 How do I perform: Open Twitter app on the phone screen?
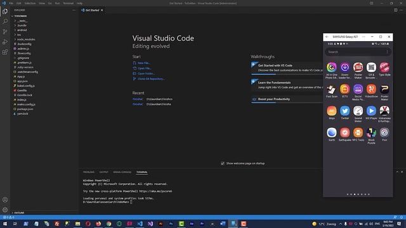click(344, 113)
